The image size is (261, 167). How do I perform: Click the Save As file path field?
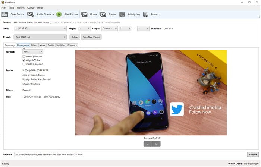(129, 155)
